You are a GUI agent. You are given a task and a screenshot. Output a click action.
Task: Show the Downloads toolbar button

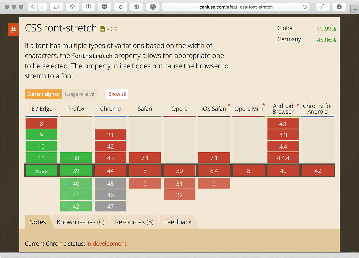[339, 7]
